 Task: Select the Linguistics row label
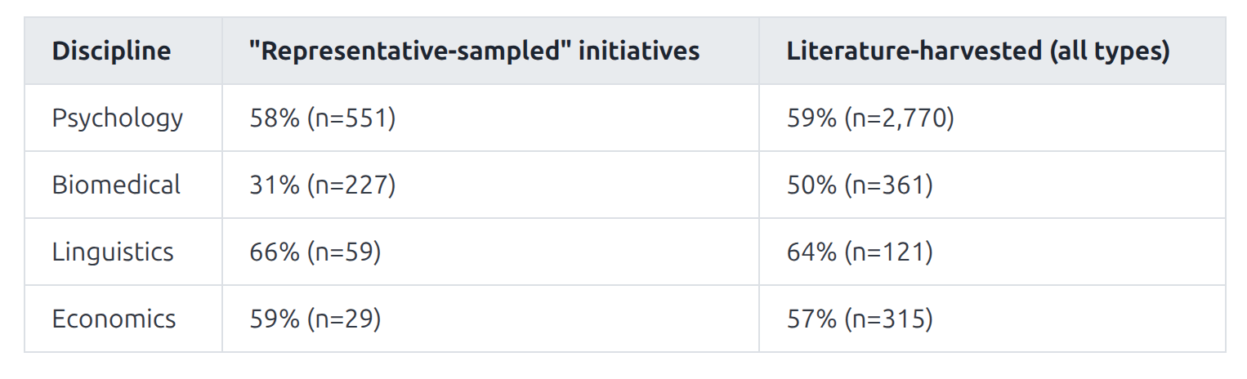113,252
